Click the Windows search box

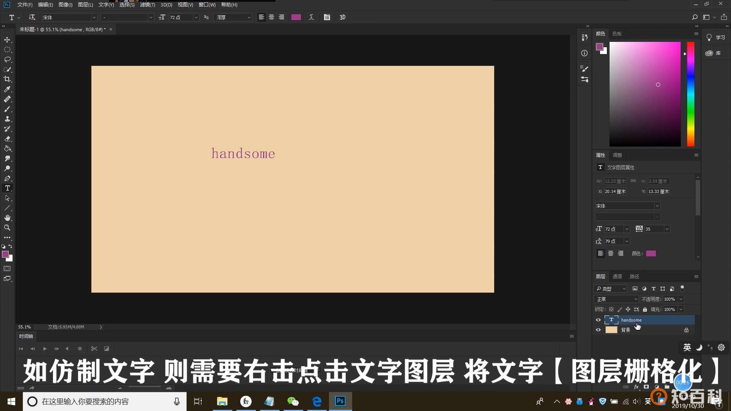105,401
